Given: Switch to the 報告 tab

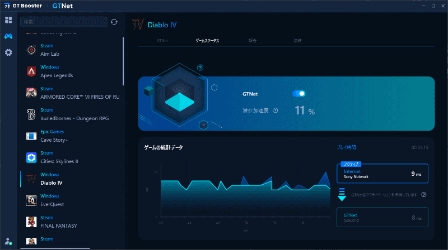Looking at the screenshot, I should click(253, 41).
